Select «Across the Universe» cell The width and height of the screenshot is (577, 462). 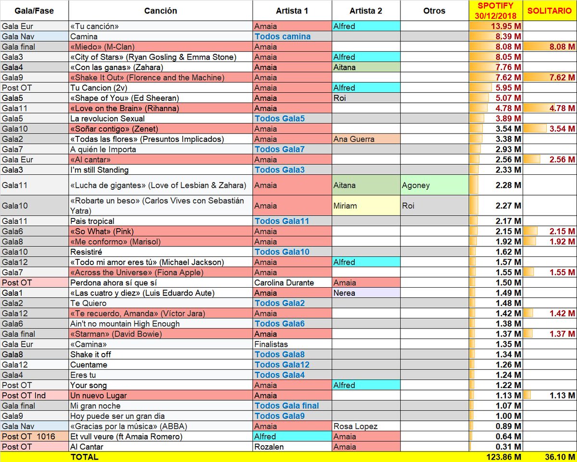point(161,272)
